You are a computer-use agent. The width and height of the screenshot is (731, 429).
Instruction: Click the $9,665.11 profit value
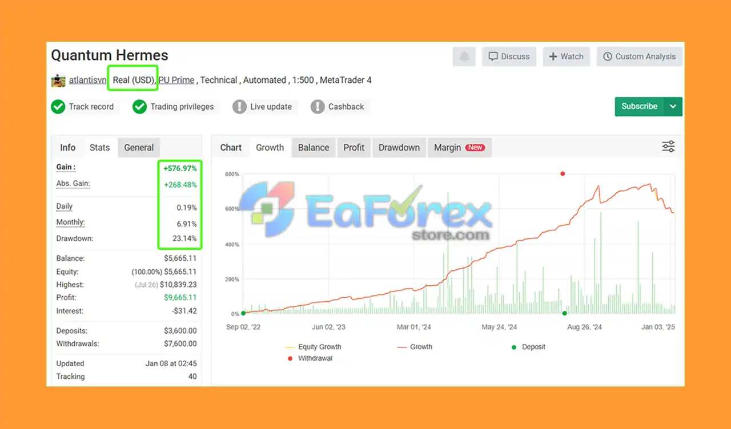point(180,297)
